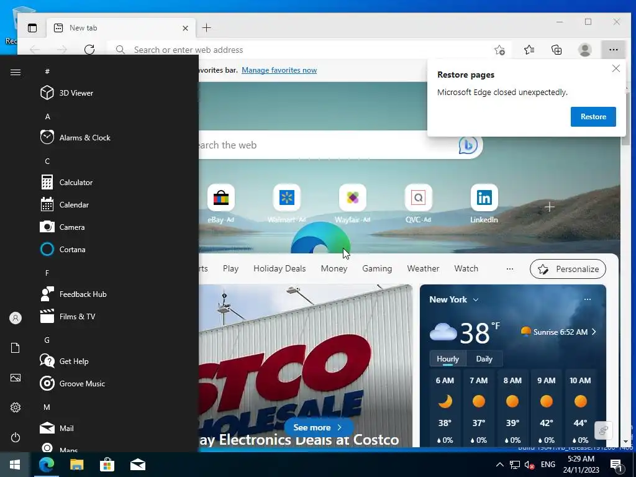Open the user account icon in Start
636x477 pixels.
16,318
